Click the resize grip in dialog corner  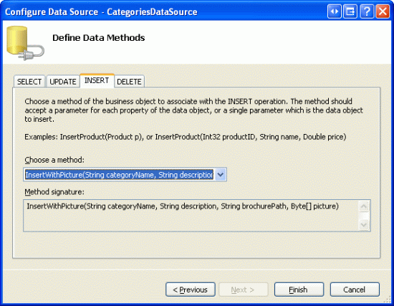pos(388,300)
